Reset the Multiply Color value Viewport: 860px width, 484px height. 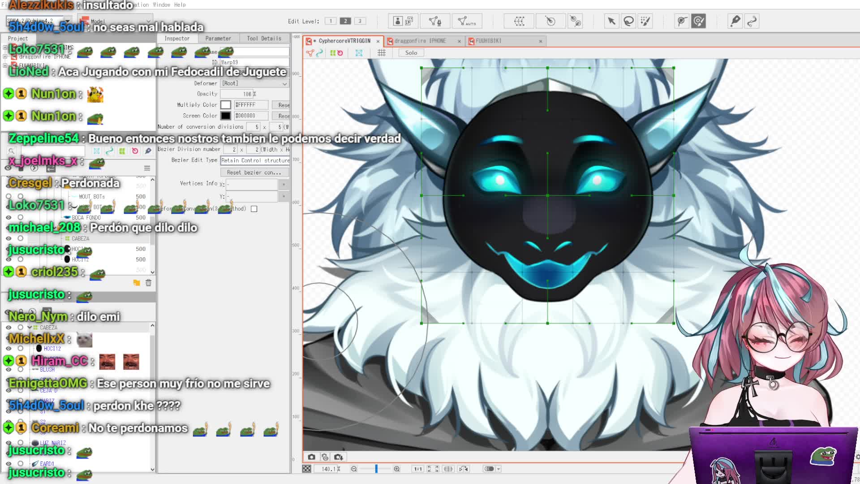click(x=282, y=105)
